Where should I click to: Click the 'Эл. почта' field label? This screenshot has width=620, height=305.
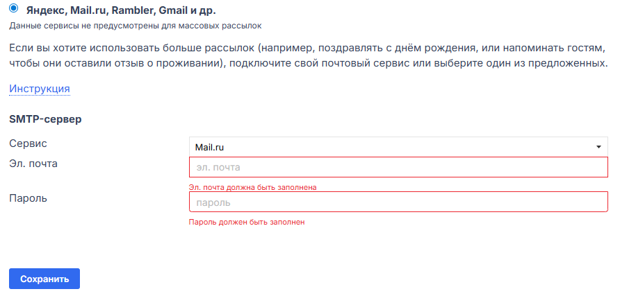[33, 164]
